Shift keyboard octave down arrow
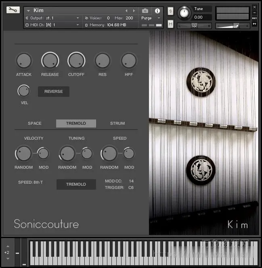 (8, 259)
